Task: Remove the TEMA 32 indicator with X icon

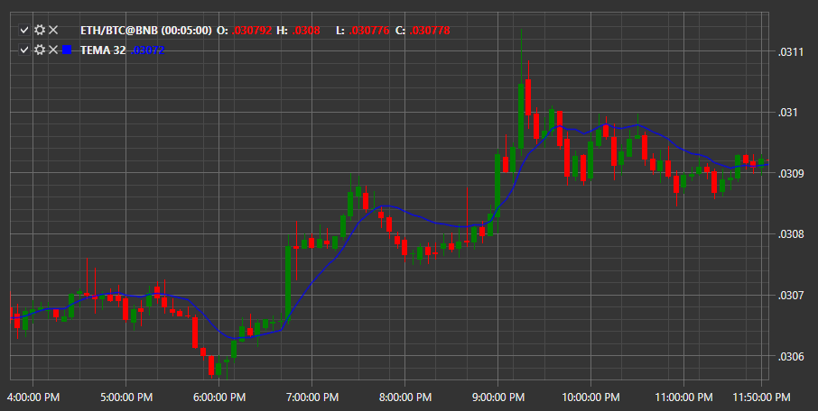Action: coord(53,50)
